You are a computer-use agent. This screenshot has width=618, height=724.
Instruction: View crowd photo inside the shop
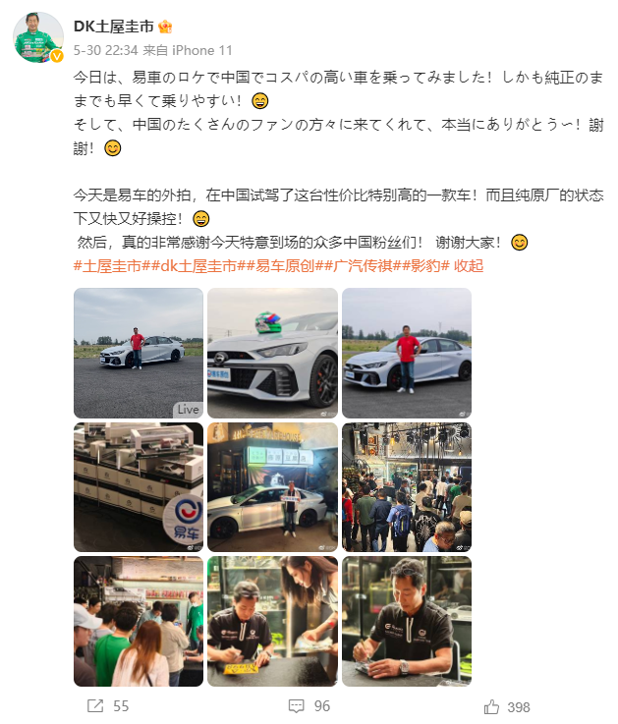pos(407,487)
